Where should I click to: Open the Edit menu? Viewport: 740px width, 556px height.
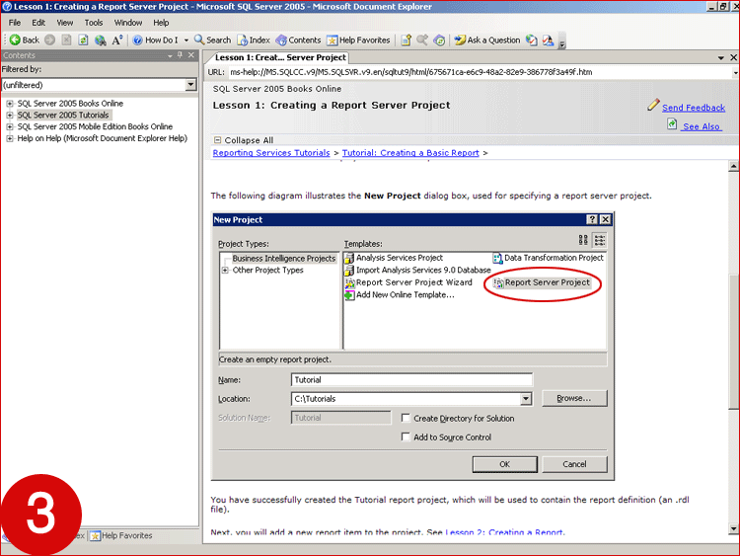[x=38, y=23]
